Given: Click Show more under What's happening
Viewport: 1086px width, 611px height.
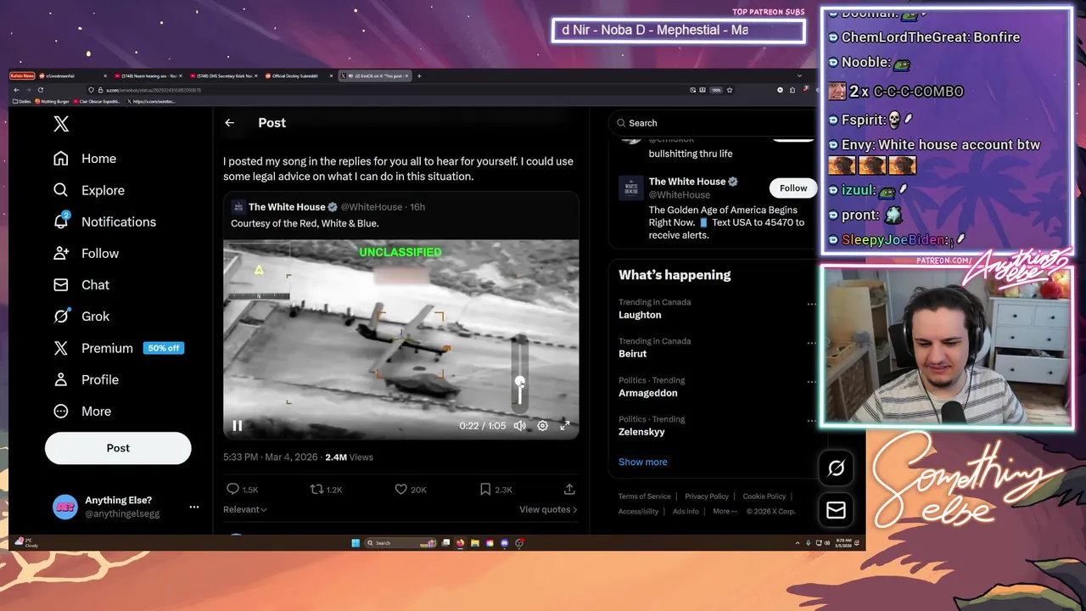Looking at the screenshot, I should (x=642, y=462).
